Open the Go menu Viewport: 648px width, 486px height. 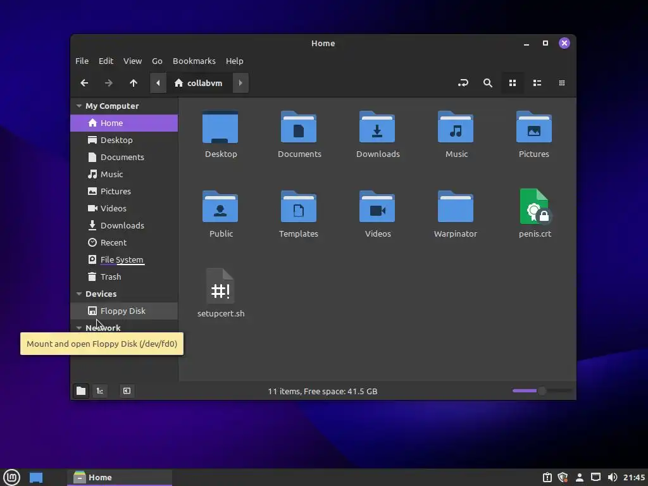[157, 61]
